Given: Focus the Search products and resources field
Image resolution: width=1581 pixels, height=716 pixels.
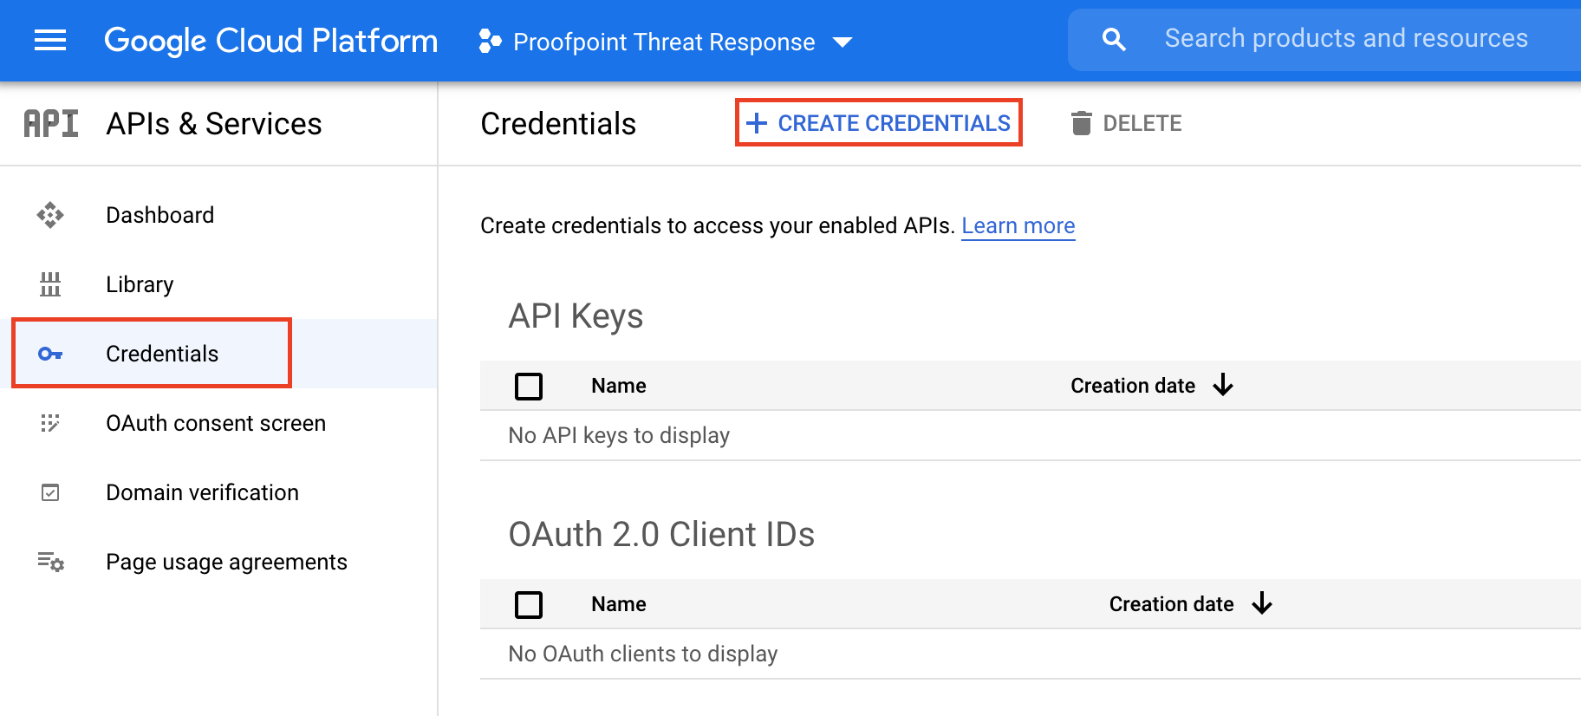Looking at the screenshot, I should tap(1345, 39).
